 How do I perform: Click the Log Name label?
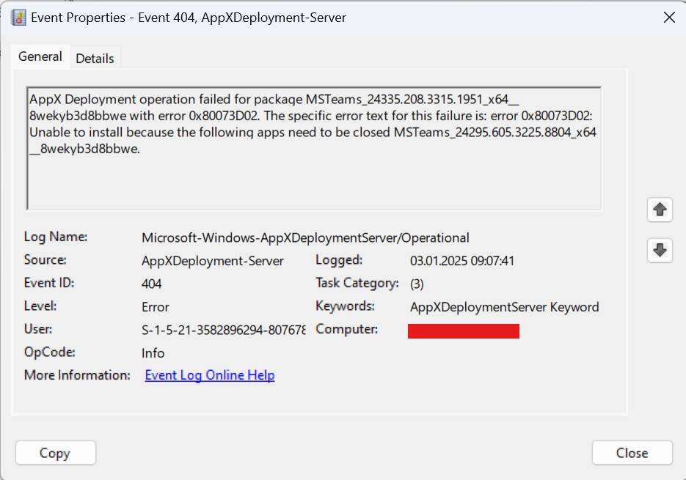pos(56,237)
